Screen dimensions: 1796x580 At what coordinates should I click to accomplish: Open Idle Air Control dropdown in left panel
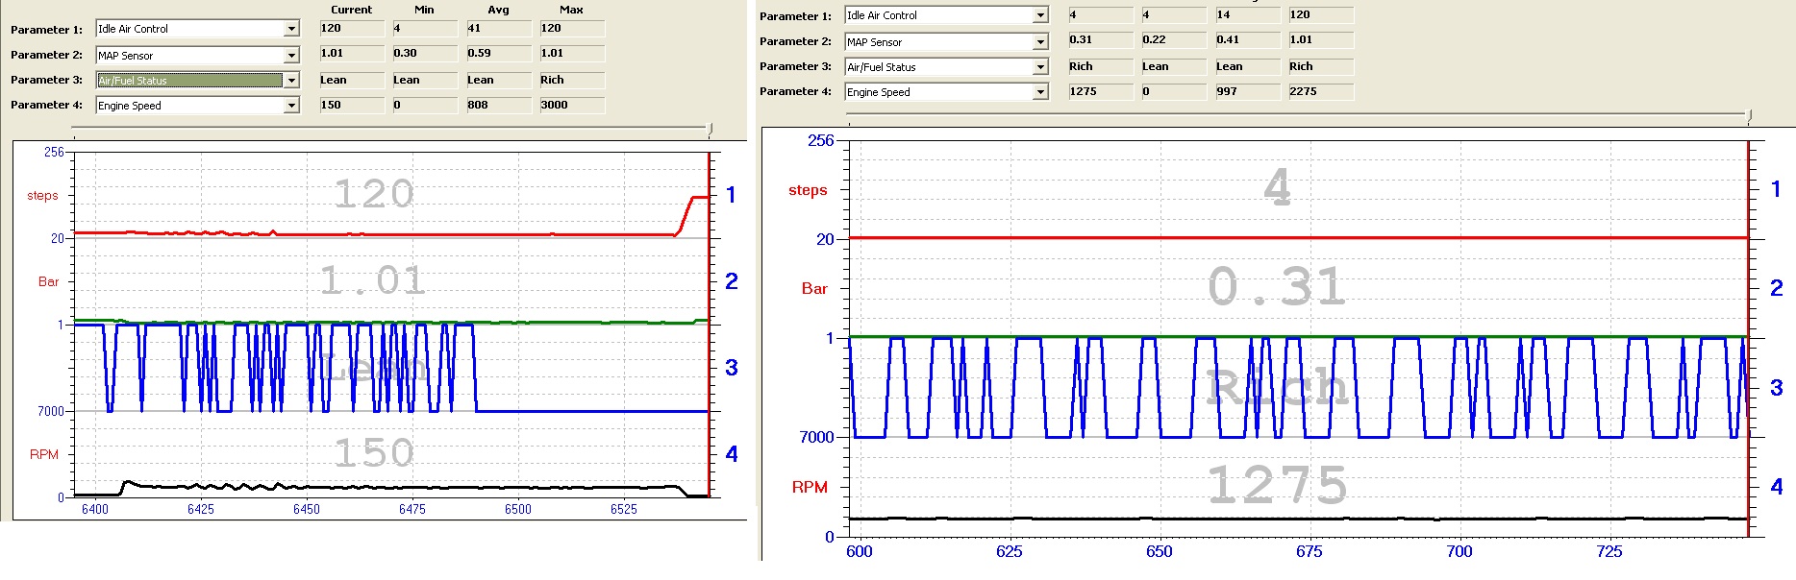point(291,29)
